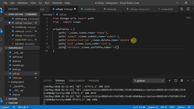Open Search in activity bar

1,19
